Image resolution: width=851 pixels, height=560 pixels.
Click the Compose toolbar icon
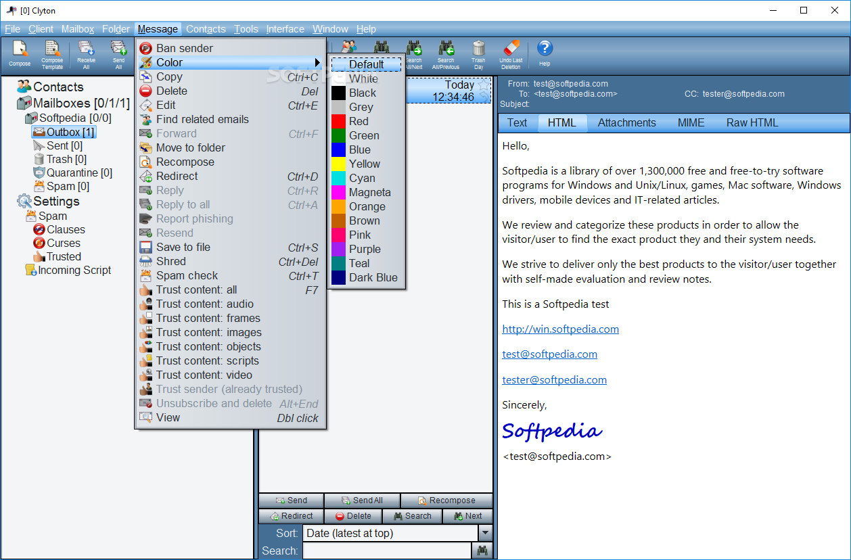click(20, 54)
